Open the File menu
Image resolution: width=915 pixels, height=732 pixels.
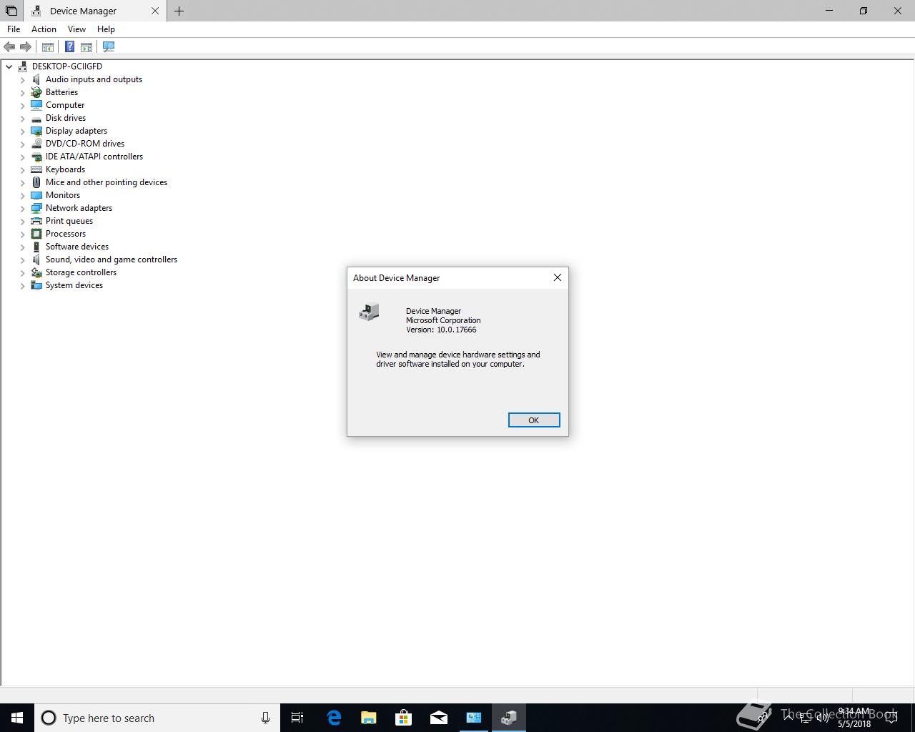[14, 29]
